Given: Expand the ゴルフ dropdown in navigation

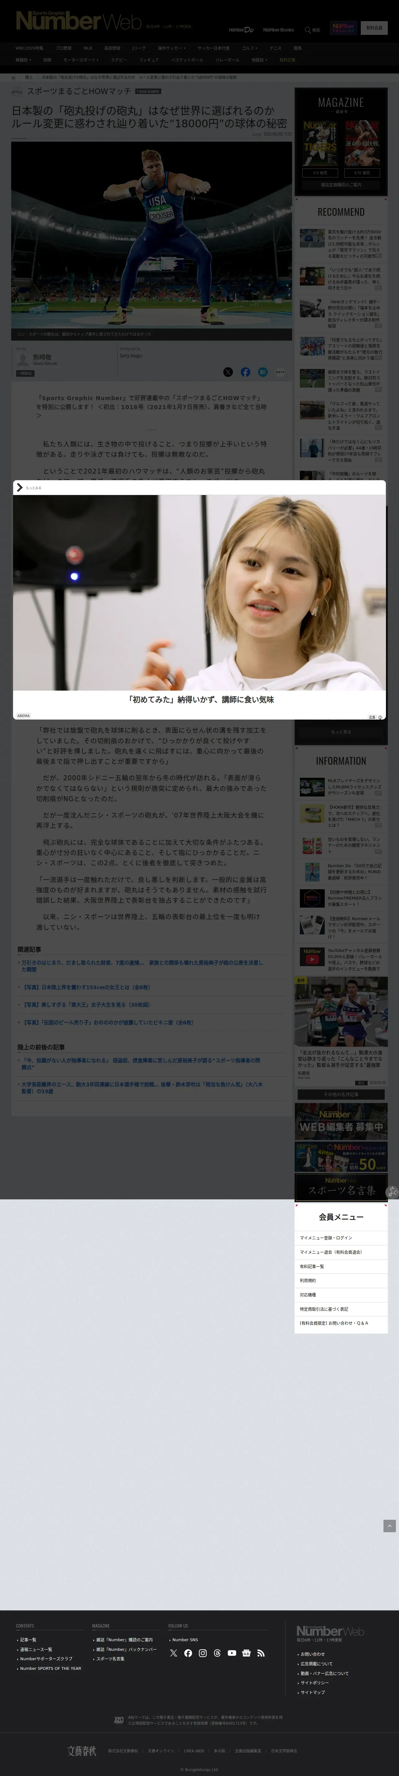Looking at the screenshot, I should pos(250,48).
